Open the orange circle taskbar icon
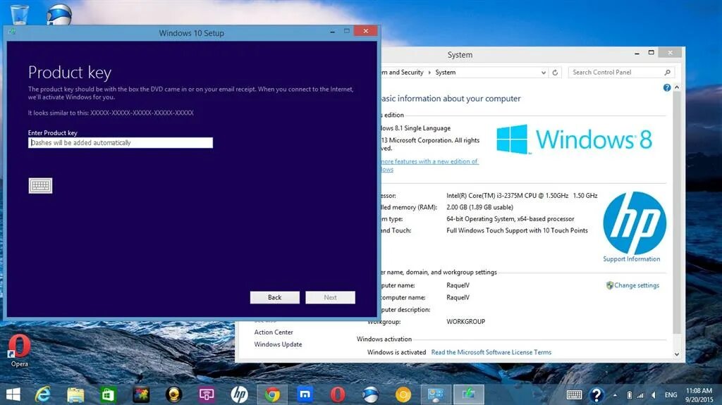Viewport: 722px width, 405px height. coord(403,395)
